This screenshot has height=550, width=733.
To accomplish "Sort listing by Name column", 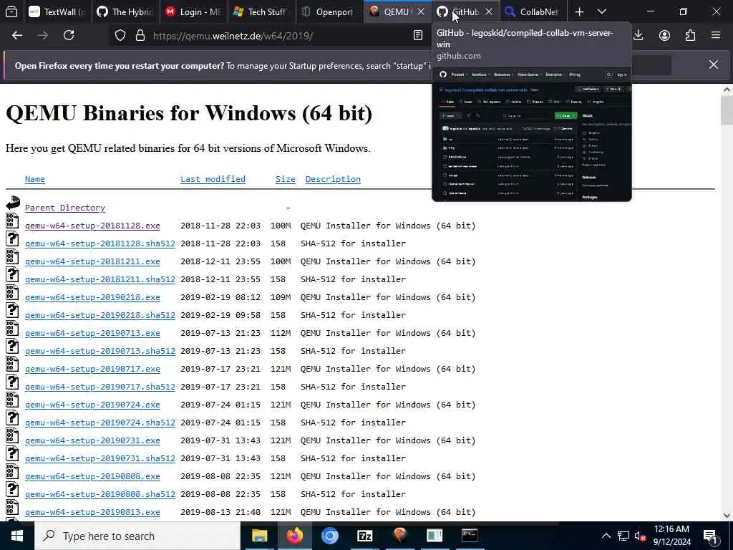I will click(x=35, y=179).
